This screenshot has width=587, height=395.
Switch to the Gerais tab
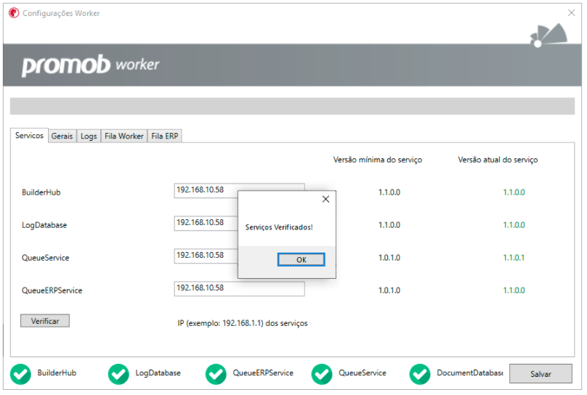[x=62, y=137]
